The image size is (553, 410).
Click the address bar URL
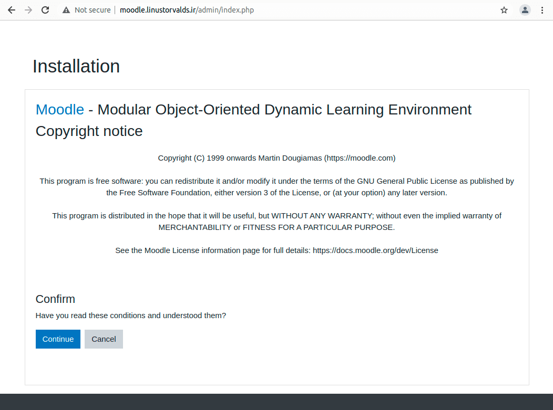click(187, 10)
